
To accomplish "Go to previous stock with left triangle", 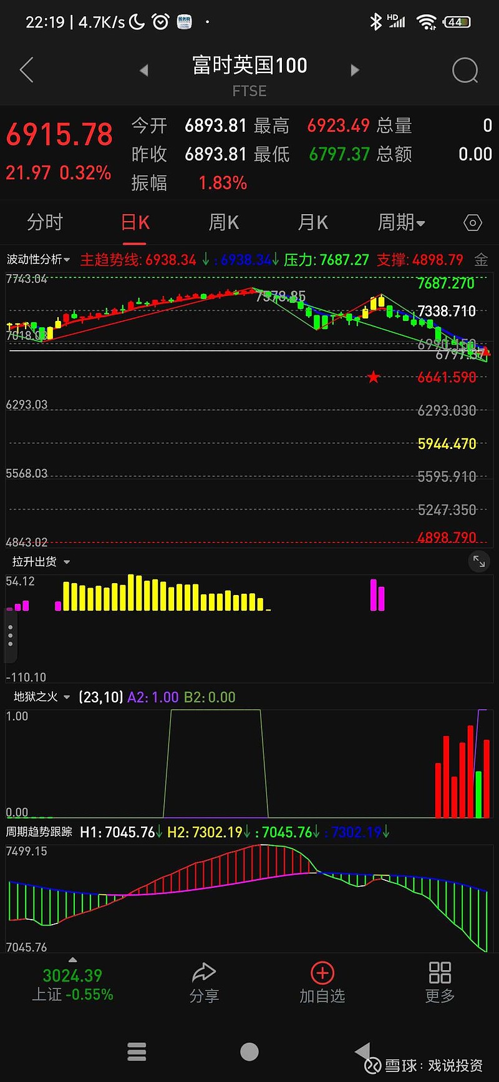I will click(x=144, y=70).
